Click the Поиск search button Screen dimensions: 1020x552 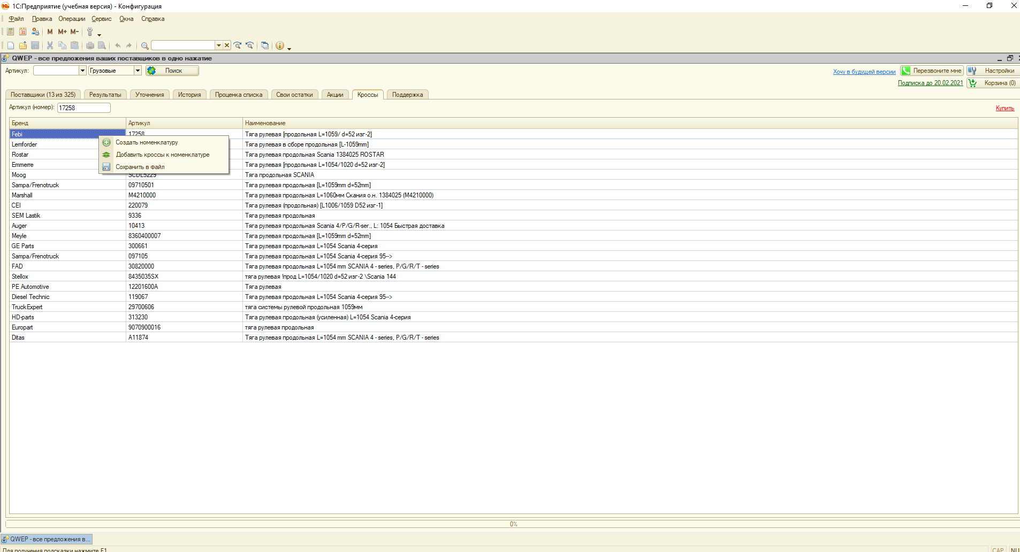tap(172, 71)
